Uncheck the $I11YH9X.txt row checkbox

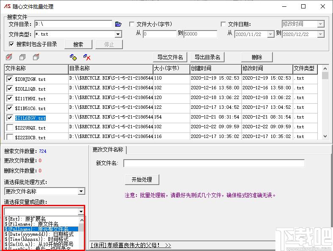point(10,99)
